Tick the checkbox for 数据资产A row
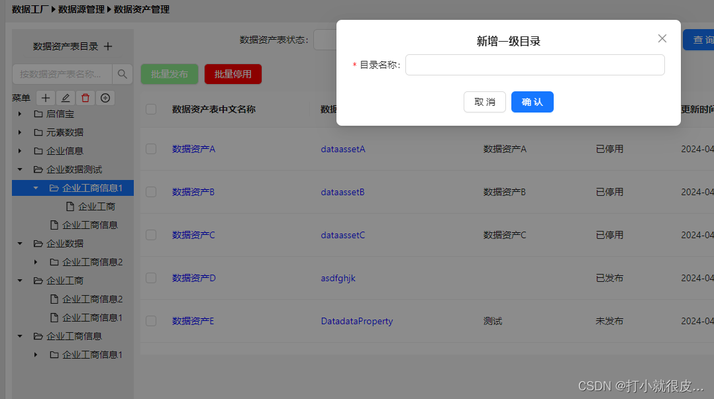Screen dimensions: 714x399 coord(151,149)
